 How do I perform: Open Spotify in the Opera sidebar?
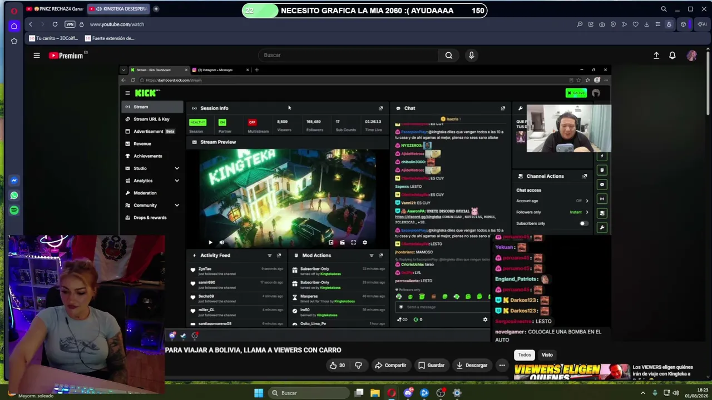tap(14, 211)
